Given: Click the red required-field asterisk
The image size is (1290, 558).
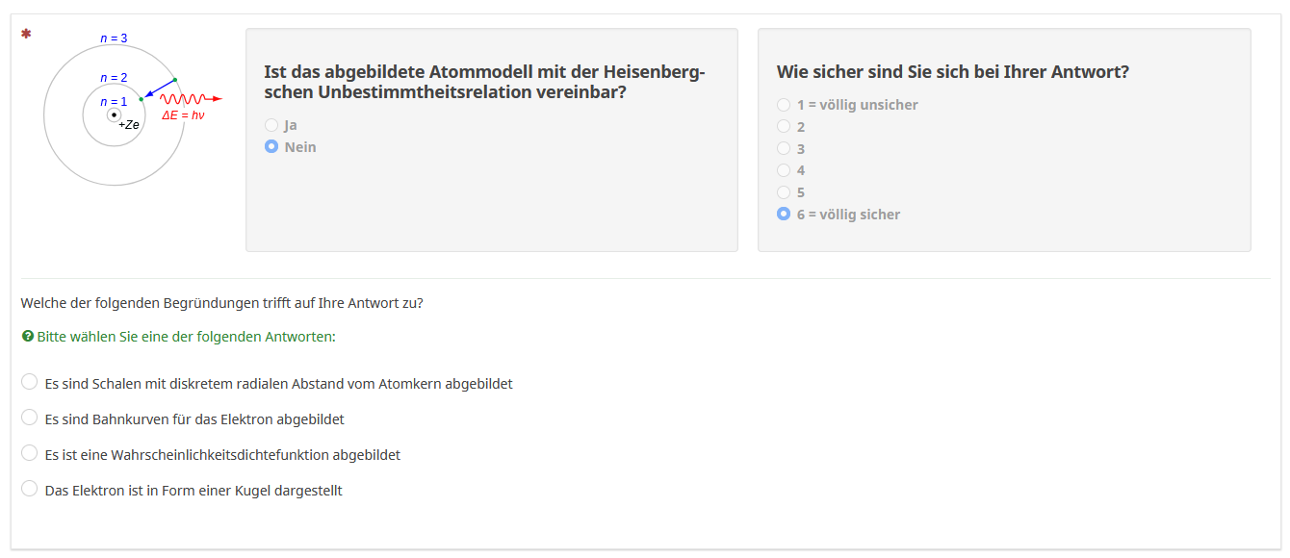Looking at the screenshot, I should click(x=26, y=34).
